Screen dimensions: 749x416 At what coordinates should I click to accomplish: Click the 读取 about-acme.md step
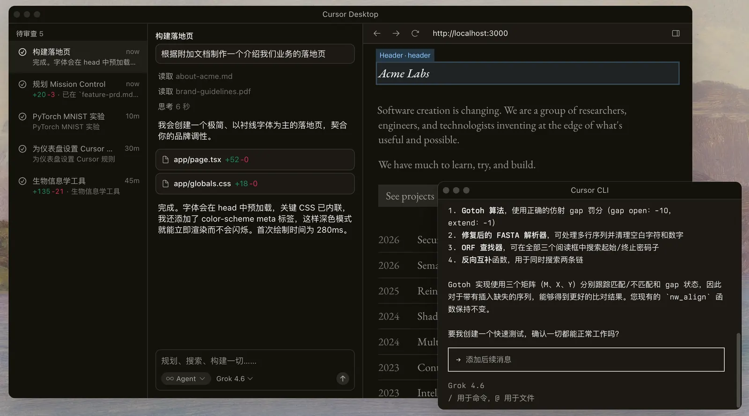tap(195, 76)
